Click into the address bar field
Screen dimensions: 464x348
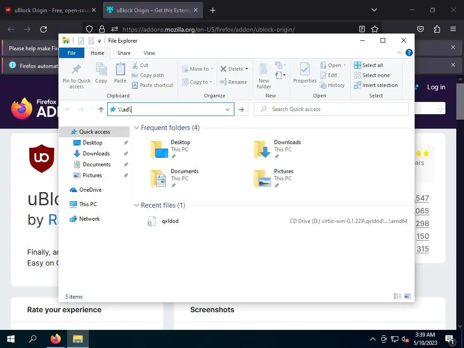pos(170,109)
